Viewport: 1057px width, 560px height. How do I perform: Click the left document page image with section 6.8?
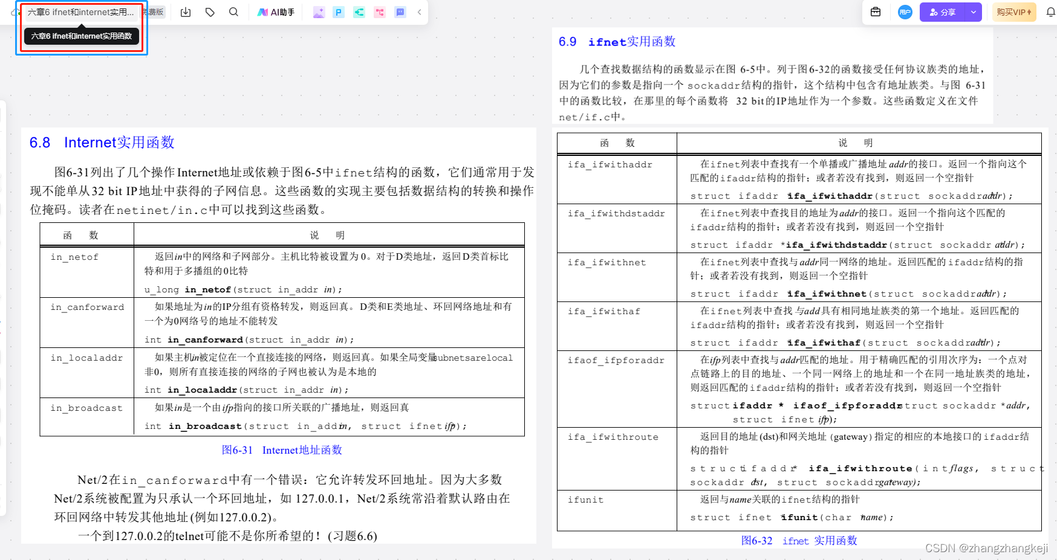pos(279,335)
